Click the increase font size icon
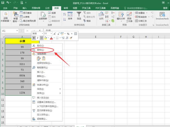 point(54,34)
